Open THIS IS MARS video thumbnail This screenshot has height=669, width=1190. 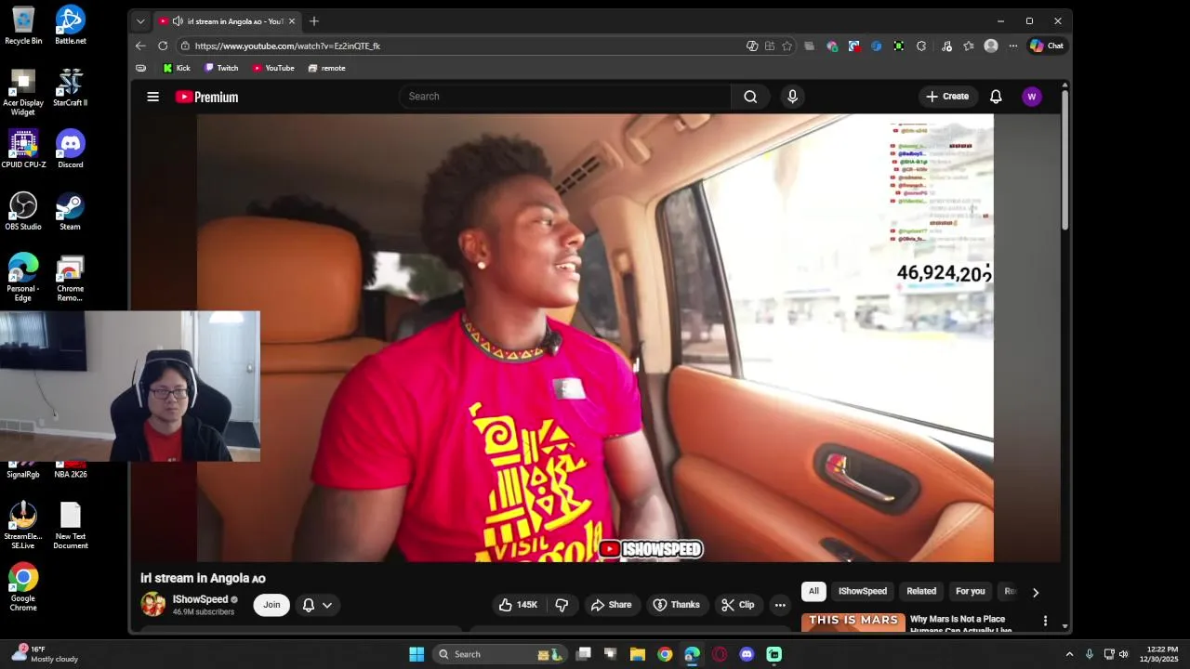[x=853, y=623]
